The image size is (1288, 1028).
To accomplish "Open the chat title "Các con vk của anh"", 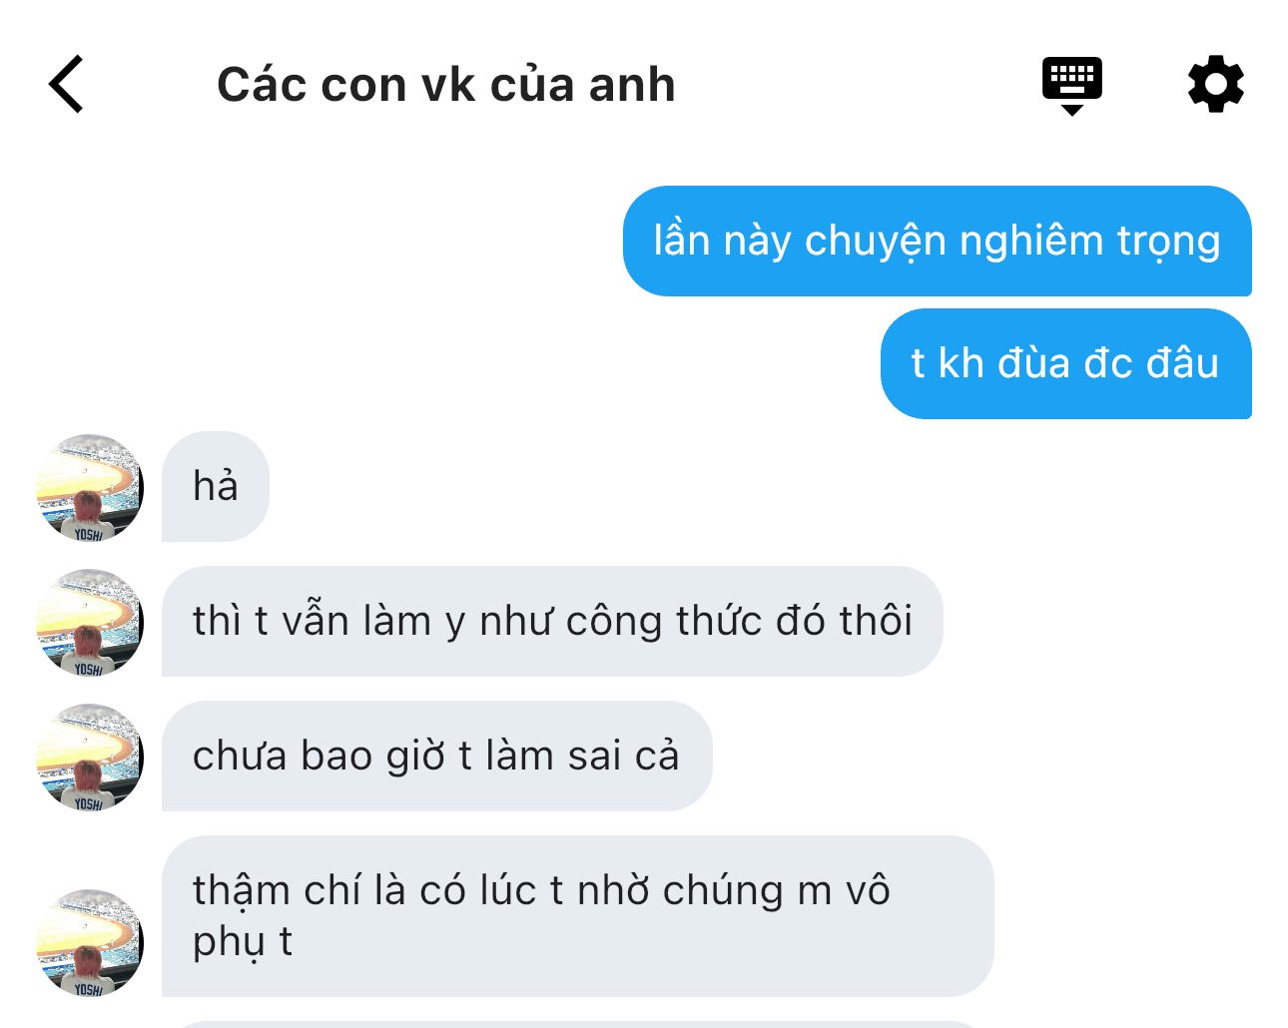I will click(x=445, y=85).
